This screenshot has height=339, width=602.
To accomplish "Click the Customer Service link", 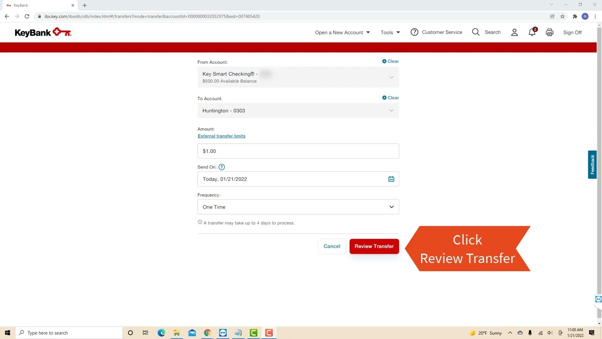I will [442, 32].
